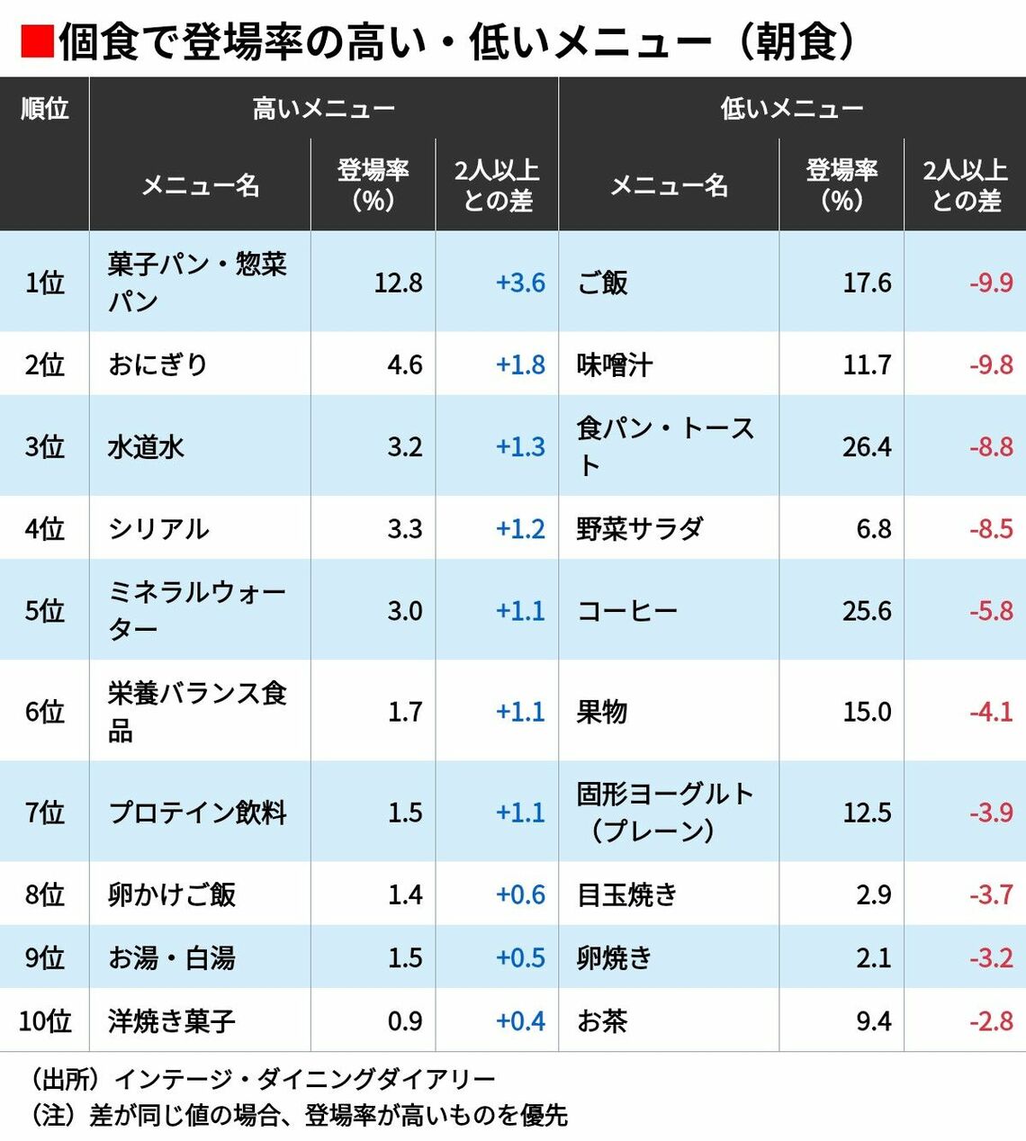
Task: Select the 高いメニュー header
Action: [323, 109]
